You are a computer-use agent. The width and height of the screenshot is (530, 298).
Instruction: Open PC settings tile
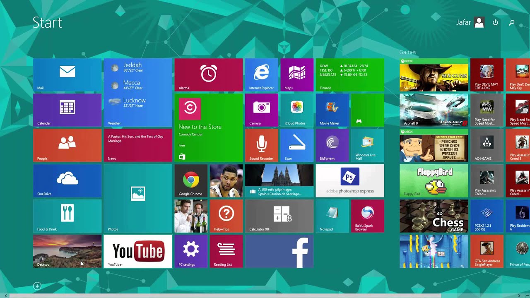click(191, 251)
